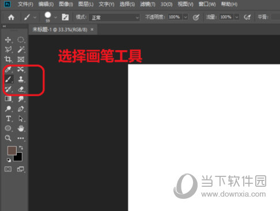Open the 图层(L) menu
Image resolution: width=280 pixels, height=211 pixels.
86,4
